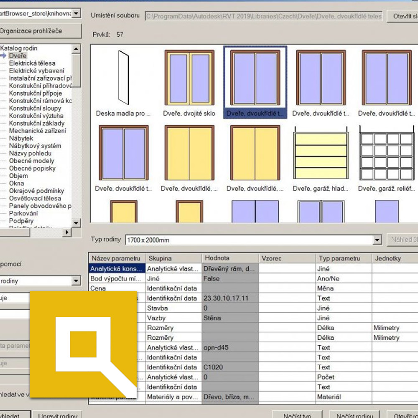Select Konstrukční výztuha category
Viewport: 418px width, 418px height.
[36, 116]
